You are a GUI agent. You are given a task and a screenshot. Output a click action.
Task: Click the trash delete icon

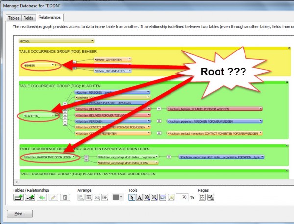pyautogui.click(x=65, y=197)
